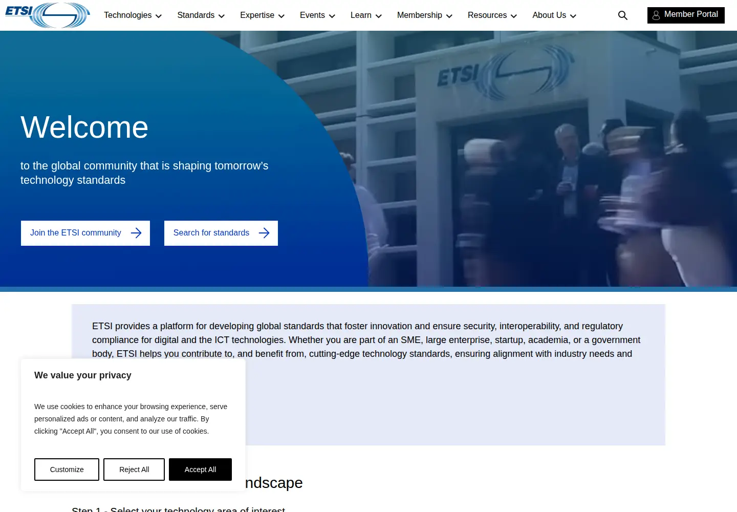
Task: Click the arrow icon beside Join the ETSI community
Action: 136,233
